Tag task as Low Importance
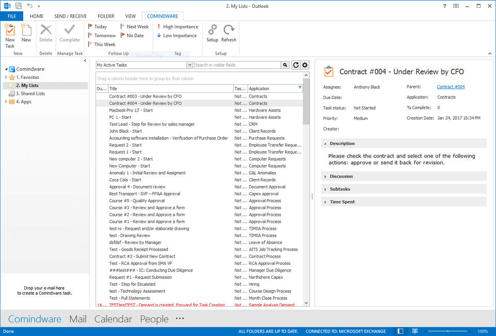This screenshot has height=336, width=496. 177,36
